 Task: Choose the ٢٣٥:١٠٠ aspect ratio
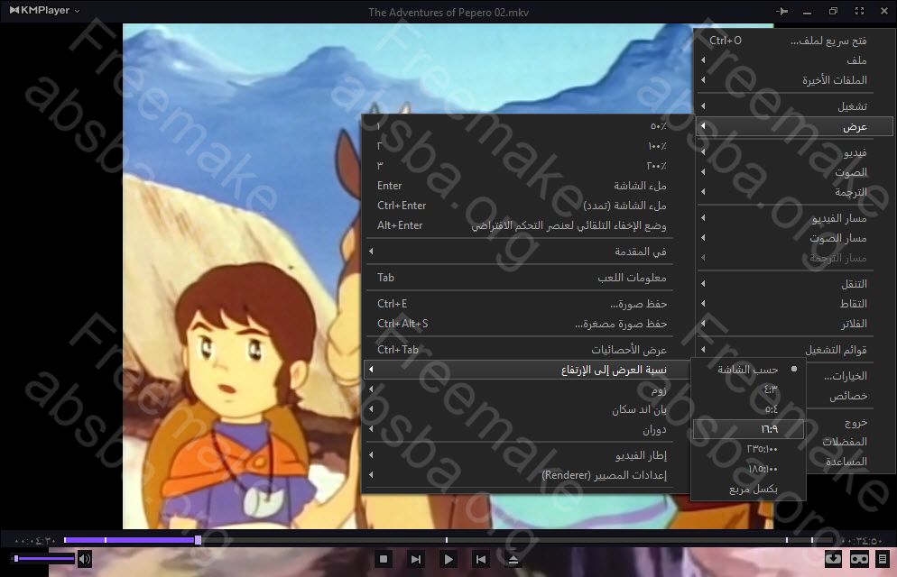748,449
